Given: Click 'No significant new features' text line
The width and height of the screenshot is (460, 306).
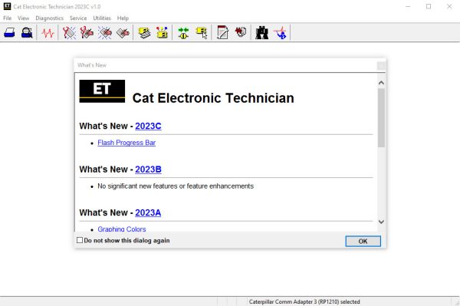Looking at the screenshot, I should tap(176, 186).
